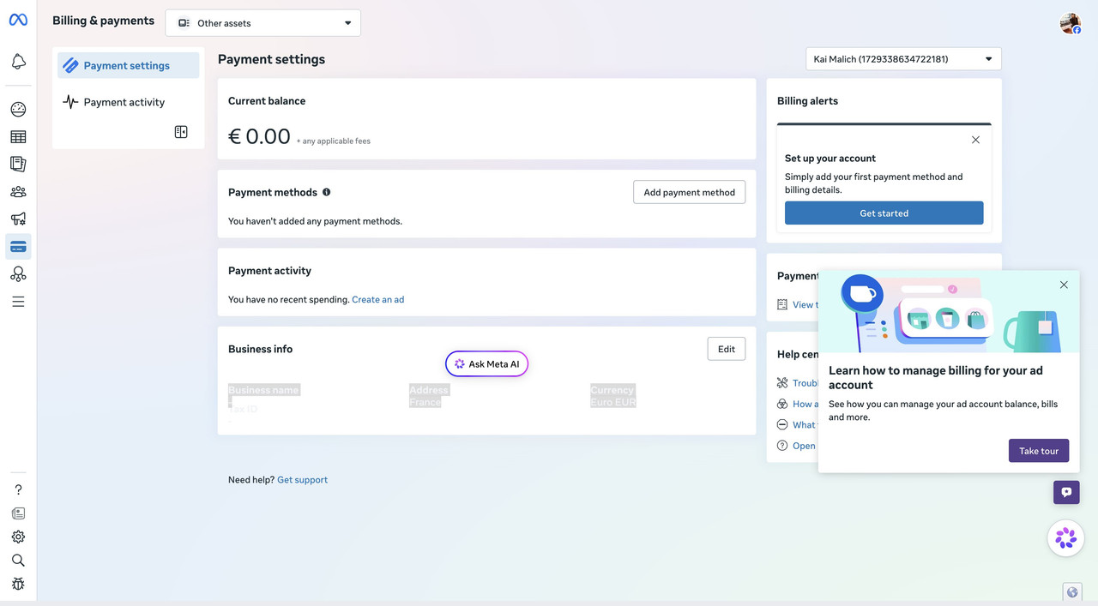Open the profile avatar picture
The image size is (1098, 606).
pyautogui.click(x=1070, y=23)
